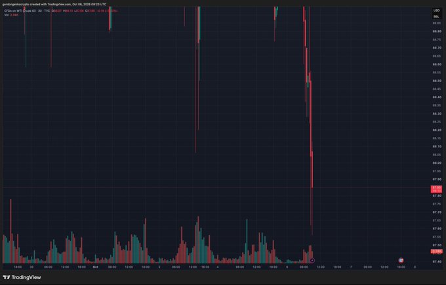Click the 88.20 price scale label
The height and width of the screenshot is (285, 446).
pos(437,130)
